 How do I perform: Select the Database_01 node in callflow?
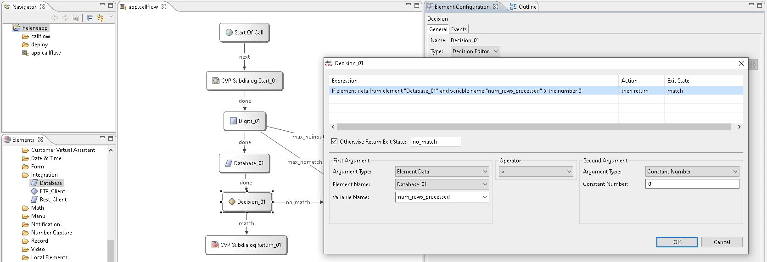click(244, 163)
